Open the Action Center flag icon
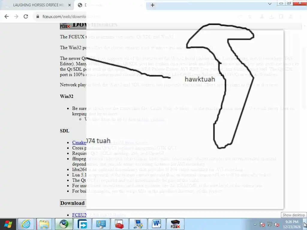This screenshot has width=307, height=230. [262, 224]
